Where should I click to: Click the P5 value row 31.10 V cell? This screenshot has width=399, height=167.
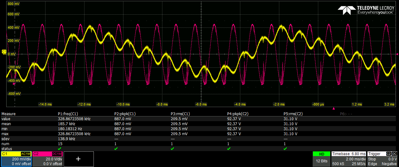(x=291, y=119)
